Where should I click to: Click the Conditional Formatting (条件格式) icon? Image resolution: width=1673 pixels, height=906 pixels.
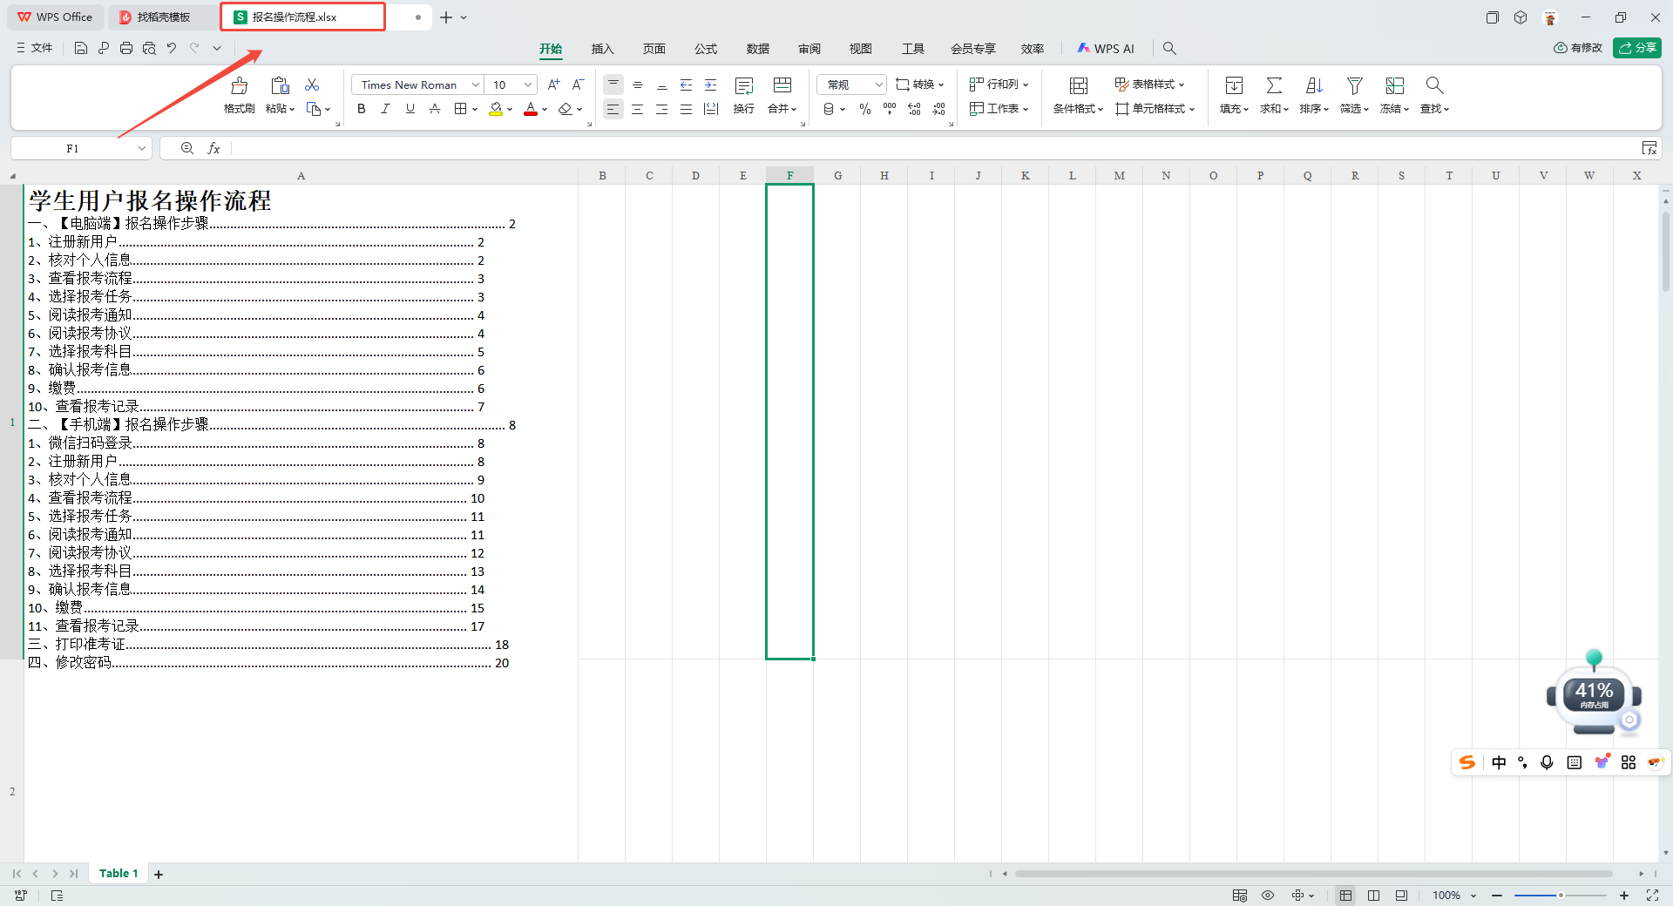tap(1079, 85)
